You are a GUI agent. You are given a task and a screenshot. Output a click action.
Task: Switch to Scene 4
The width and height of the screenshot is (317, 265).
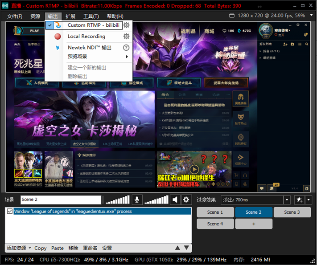point(215,224)
